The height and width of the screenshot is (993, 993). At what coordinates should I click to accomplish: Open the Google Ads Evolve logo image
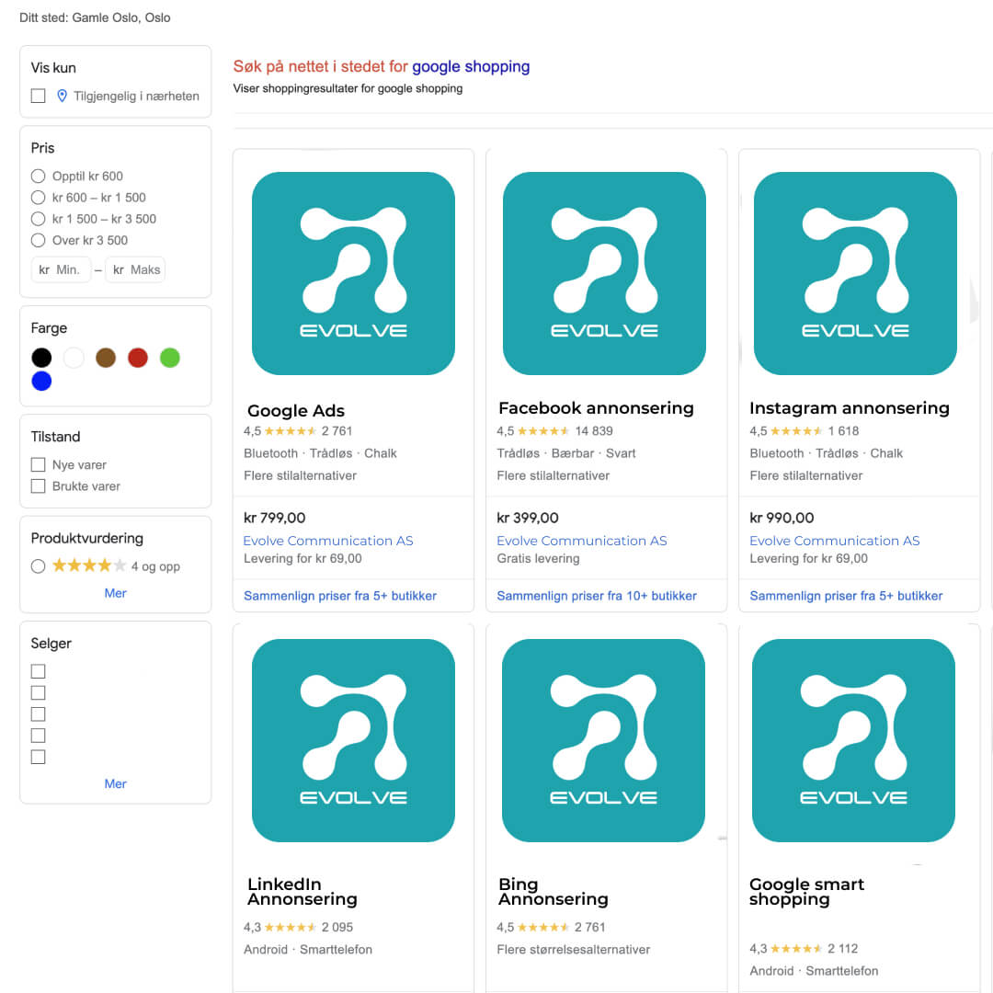353,273
